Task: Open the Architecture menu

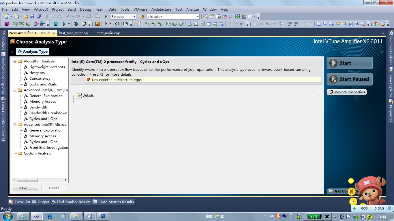Action: [161, 9]
